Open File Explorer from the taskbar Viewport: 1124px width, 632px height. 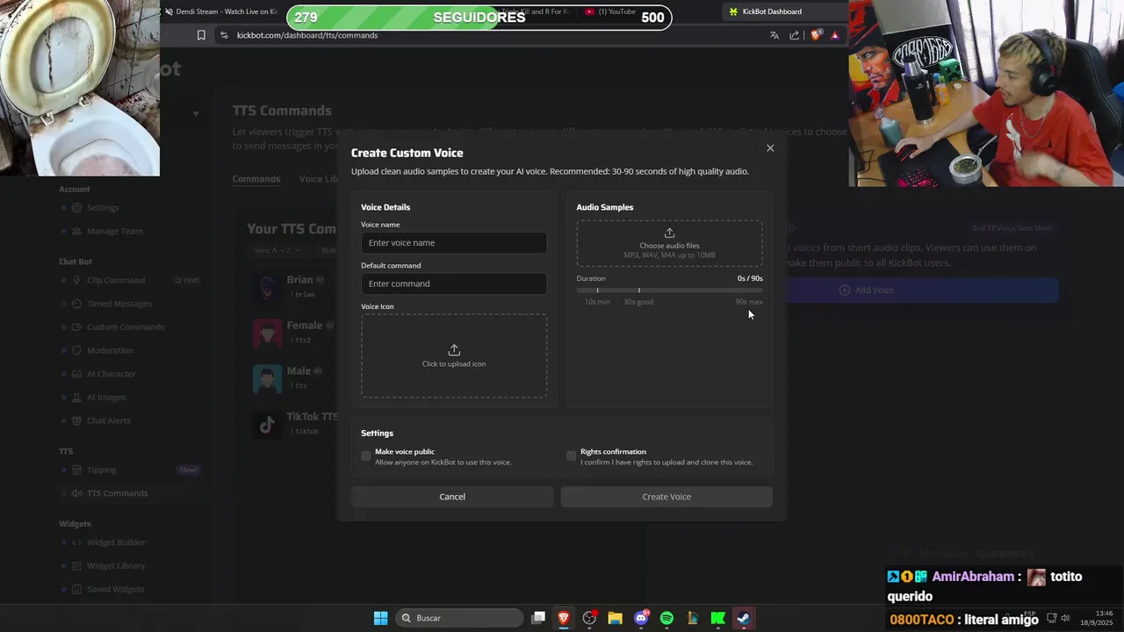(615, 618)
